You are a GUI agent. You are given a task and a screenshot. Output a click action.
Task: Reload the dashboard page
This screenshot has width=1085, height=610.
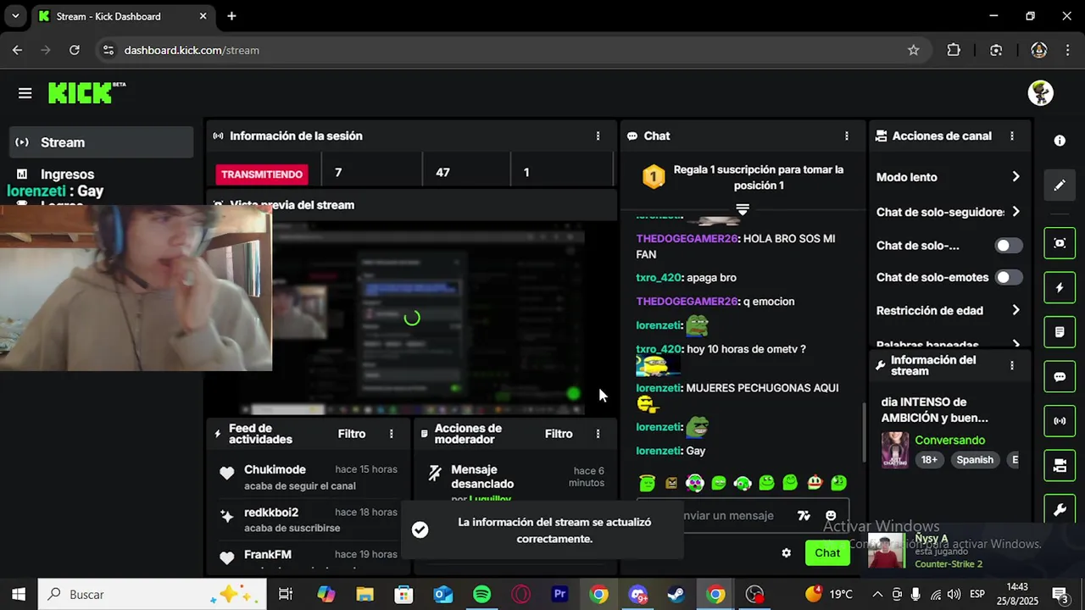[75, 50]
